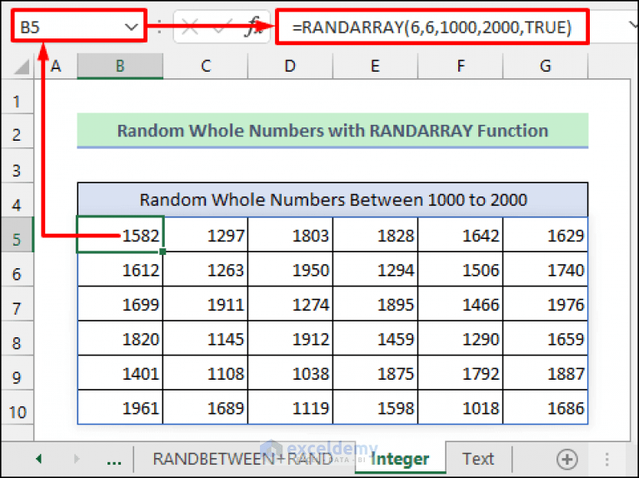Select column A header
This screenshot has height=478, width=639.
[x=56, y=66]
